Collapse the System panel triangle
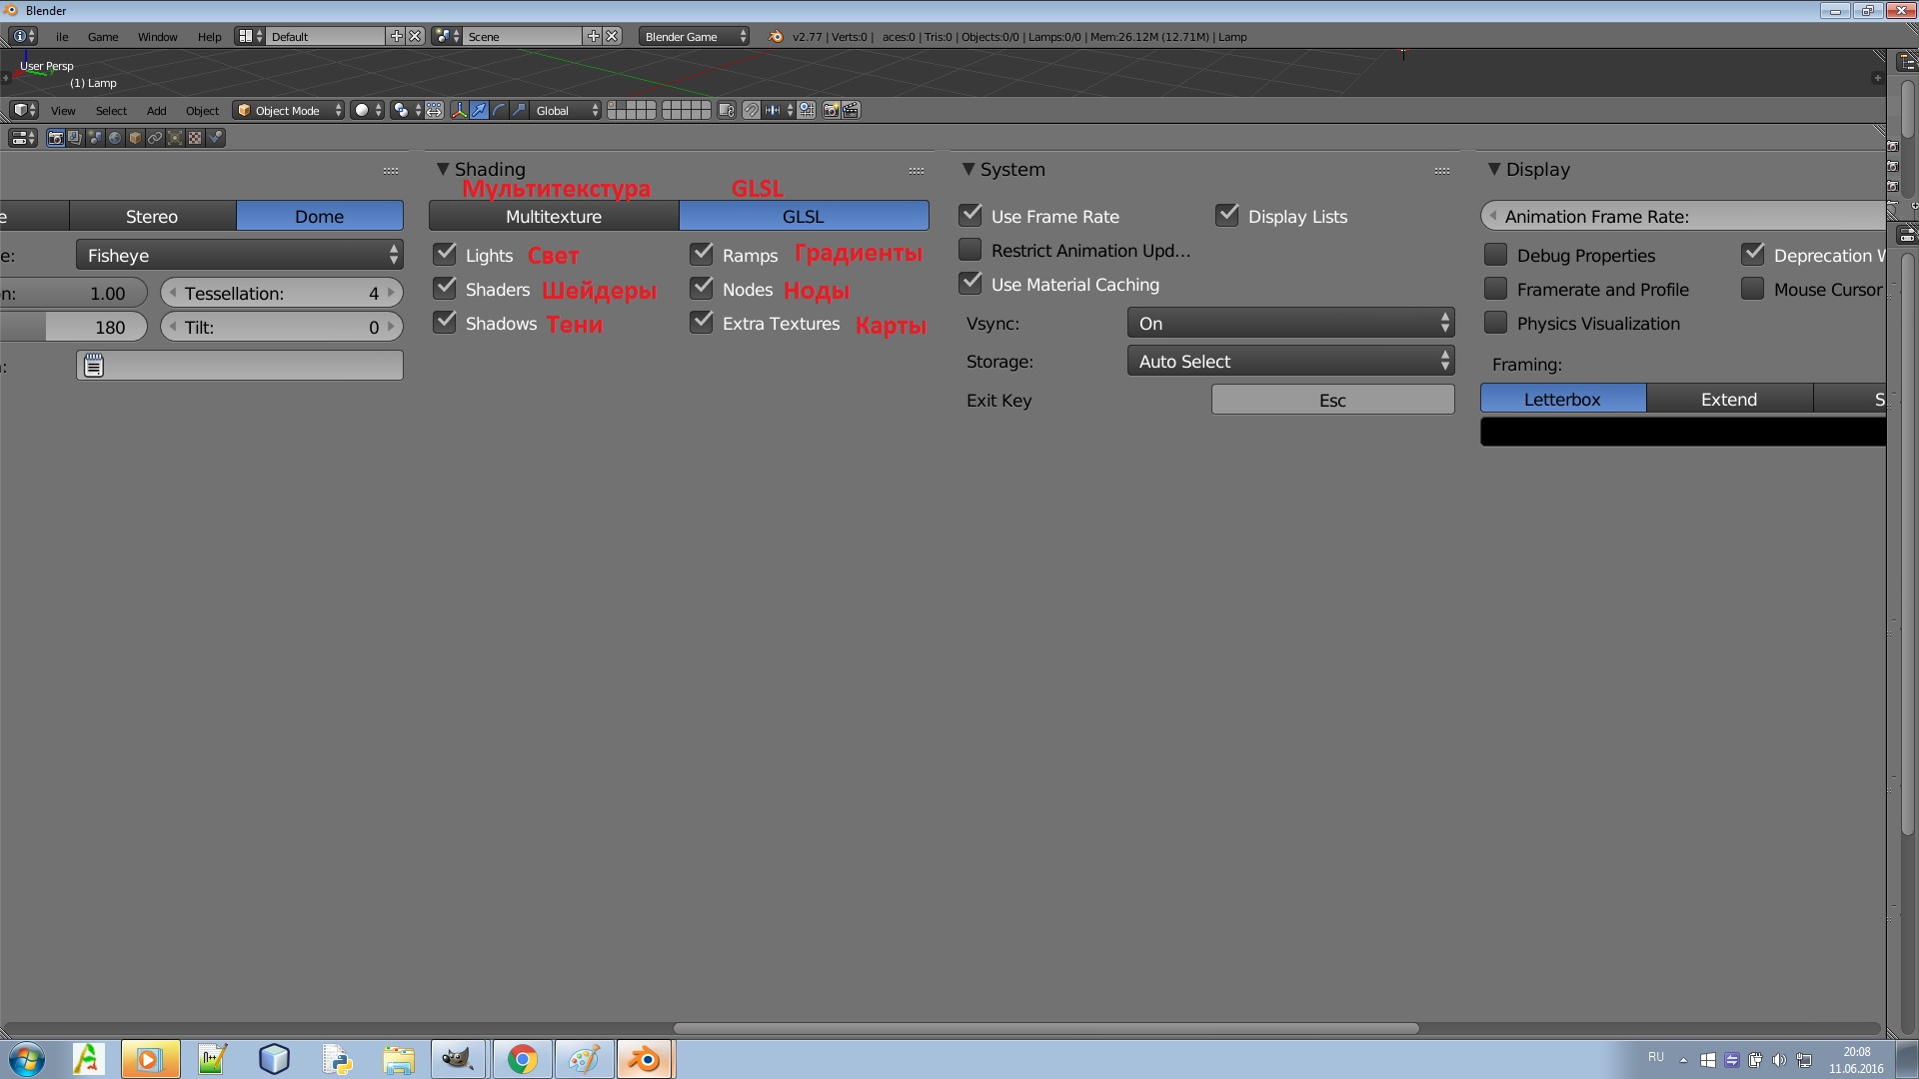Image resolution: width=1919 pixels, height=1079 pixels. coord(968,169)
